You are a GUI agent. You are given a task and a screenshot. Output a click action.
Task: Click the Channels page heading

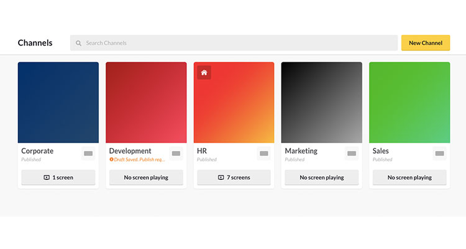35,43
